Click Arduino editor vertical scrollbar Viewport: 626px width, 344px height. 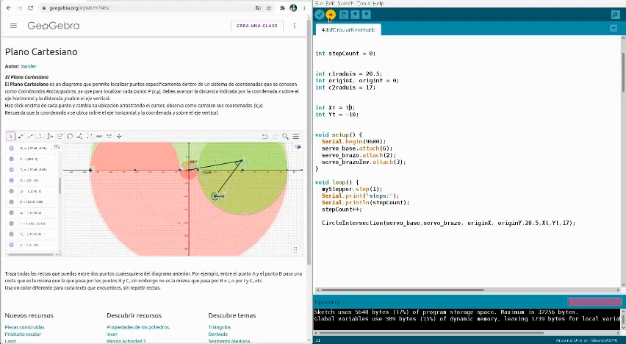(624, 72)
